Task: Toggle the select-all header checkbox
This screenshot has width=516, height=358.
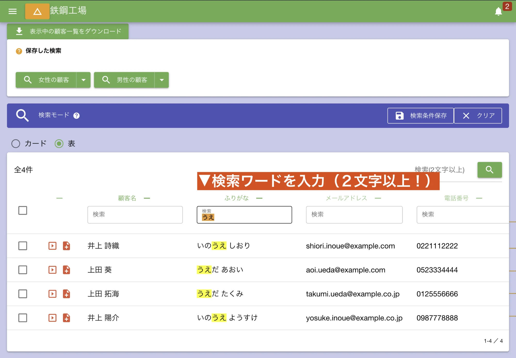Action: tap(23, 210)
